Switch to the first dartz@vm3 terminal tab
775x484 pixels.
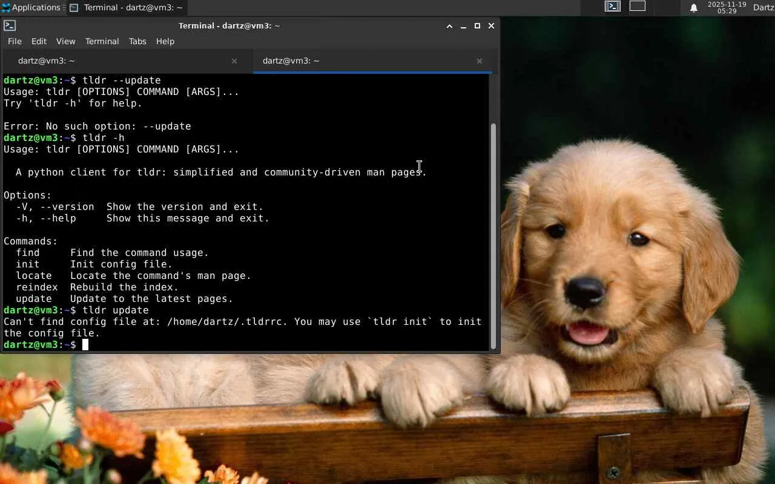(x=127, y=60)
